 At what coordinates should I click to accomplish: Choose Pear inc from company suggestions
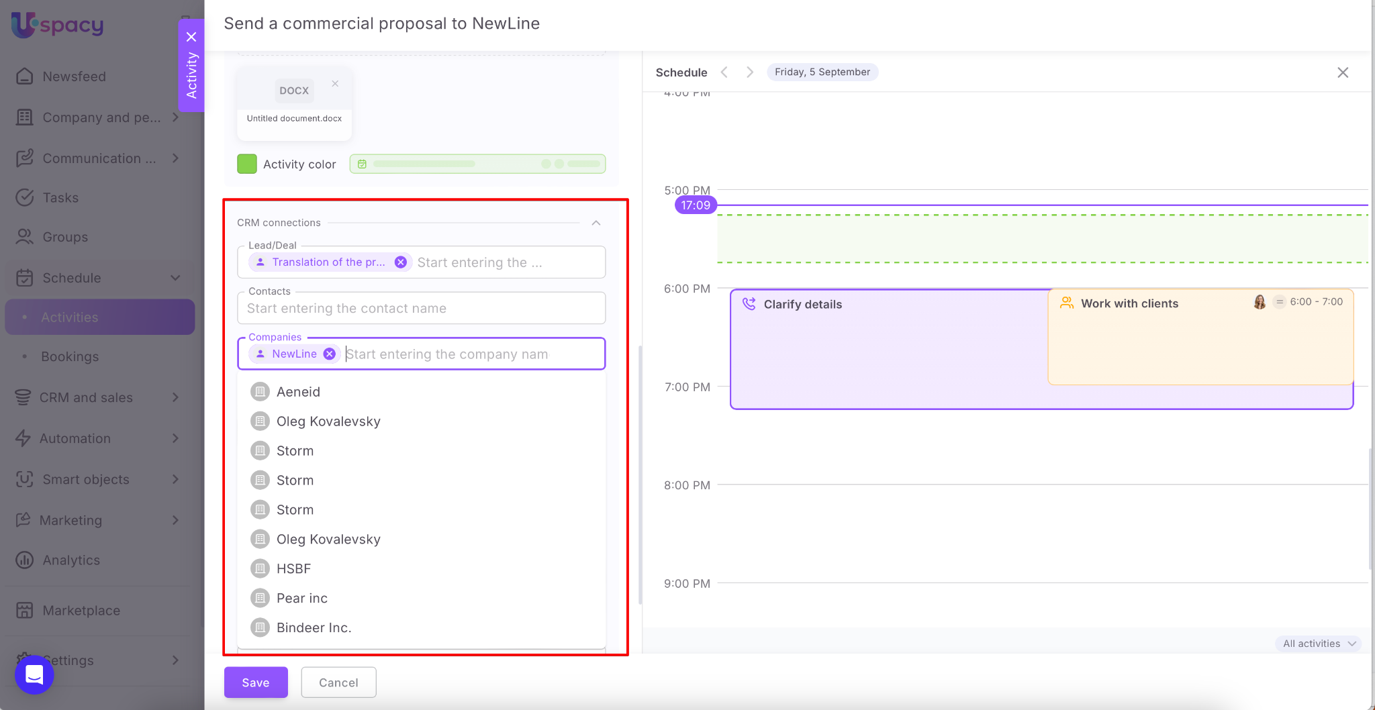301,599
